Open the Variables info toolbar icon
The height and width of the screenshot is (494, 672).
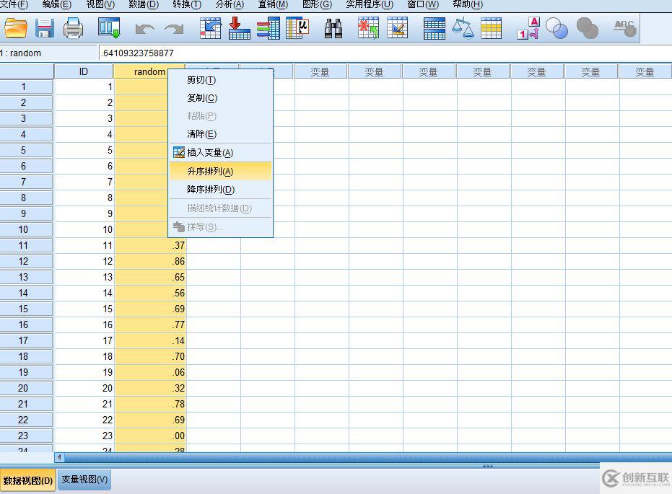[269, 28]
